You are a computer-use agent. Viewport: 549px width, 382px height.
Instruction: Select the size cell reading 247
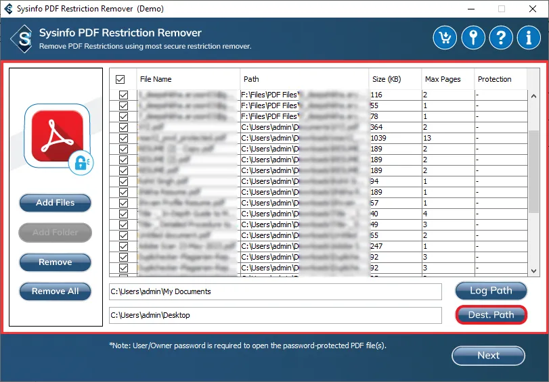pos(395,247)
